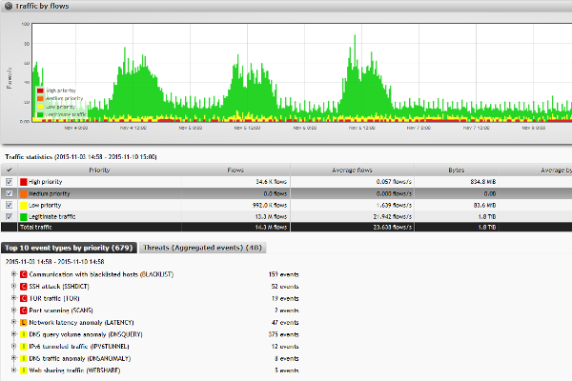The image size is (572, 381).
Task: Click the Traffic statistics date range heading
Action: coord(81,157)
